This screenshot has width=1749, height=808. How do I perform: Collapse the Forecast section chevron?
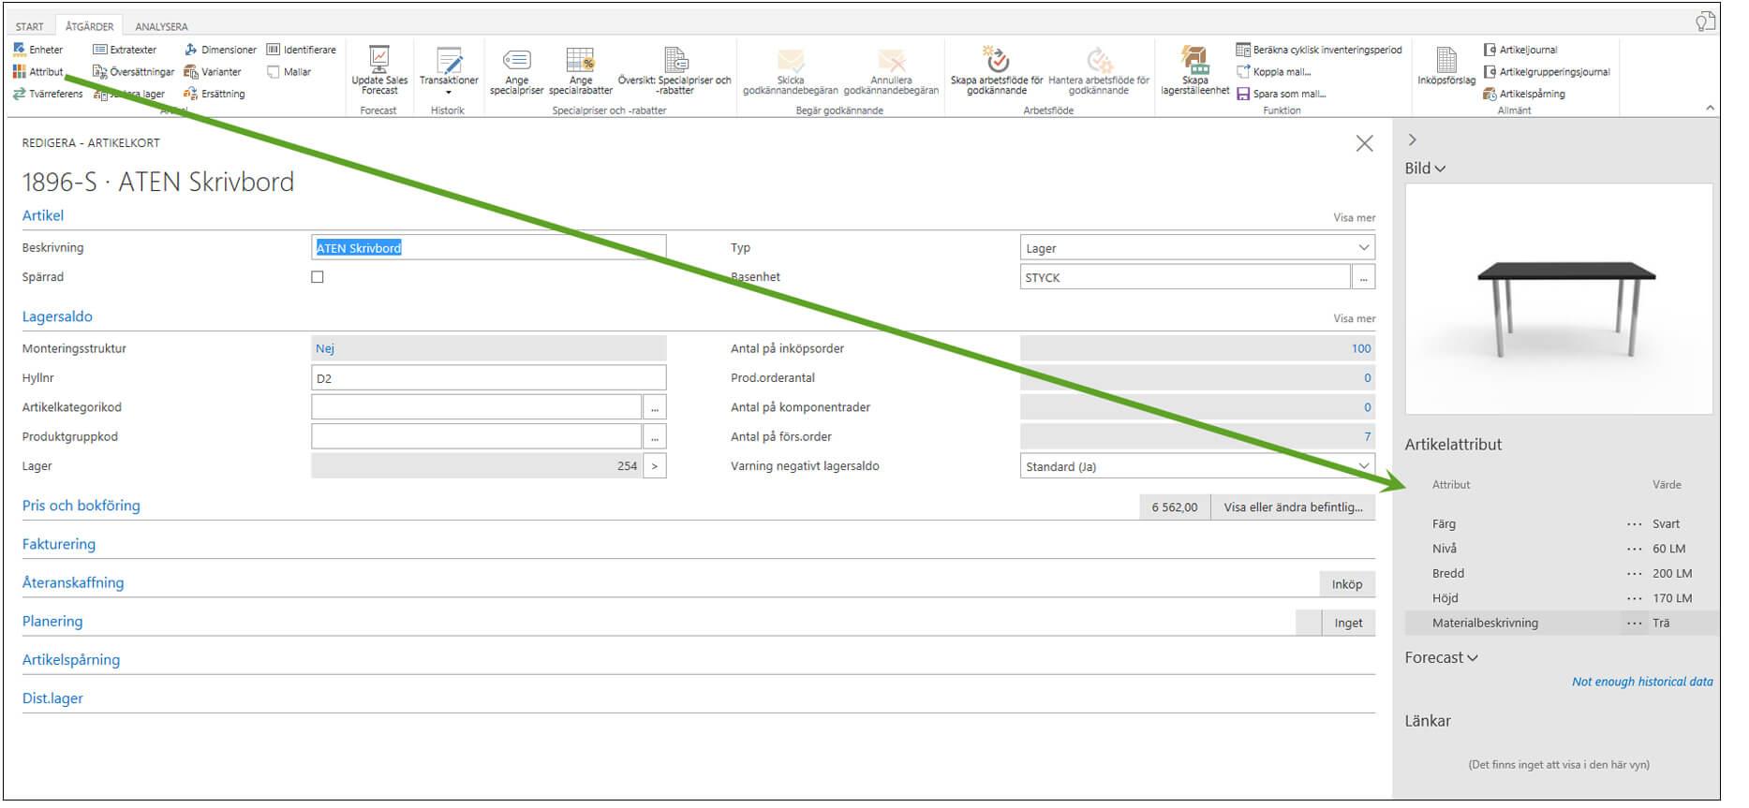(1473, 658)
